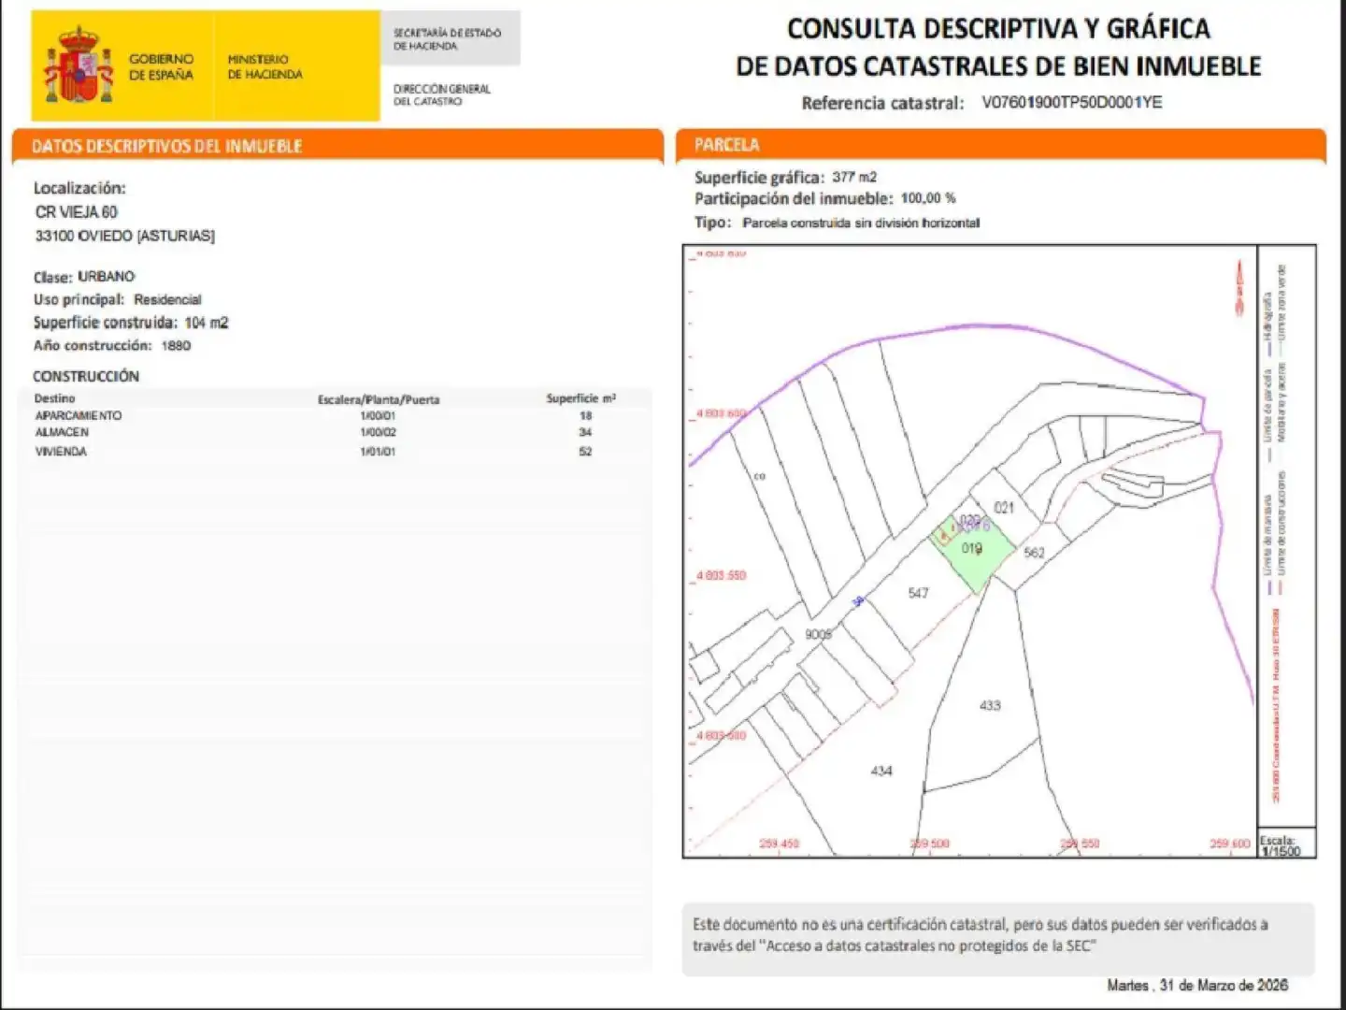Click the Superficie construida value 104 m2
This screenshot has width=1346, height=1010.
[207, 323]
